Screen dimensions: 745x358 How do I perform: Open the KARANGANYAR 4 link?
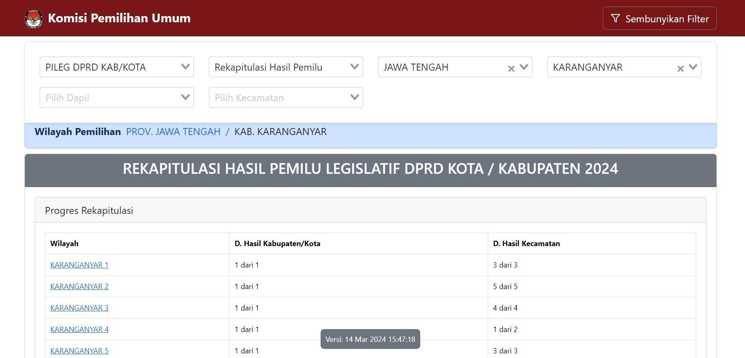(x=79, y=330)
